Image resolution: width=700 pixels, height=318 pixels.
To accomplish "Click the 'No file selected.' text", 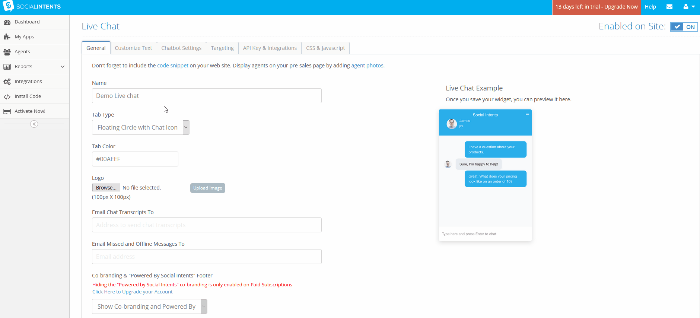I will pos(142,188).
